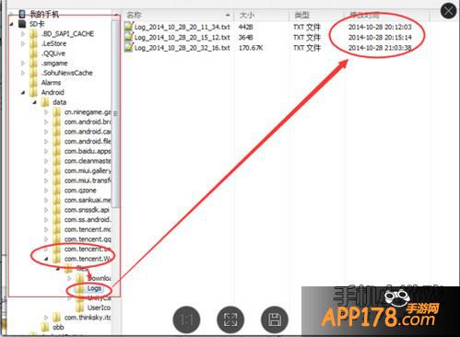Collapse the Android folder arrow

[23, 92]
